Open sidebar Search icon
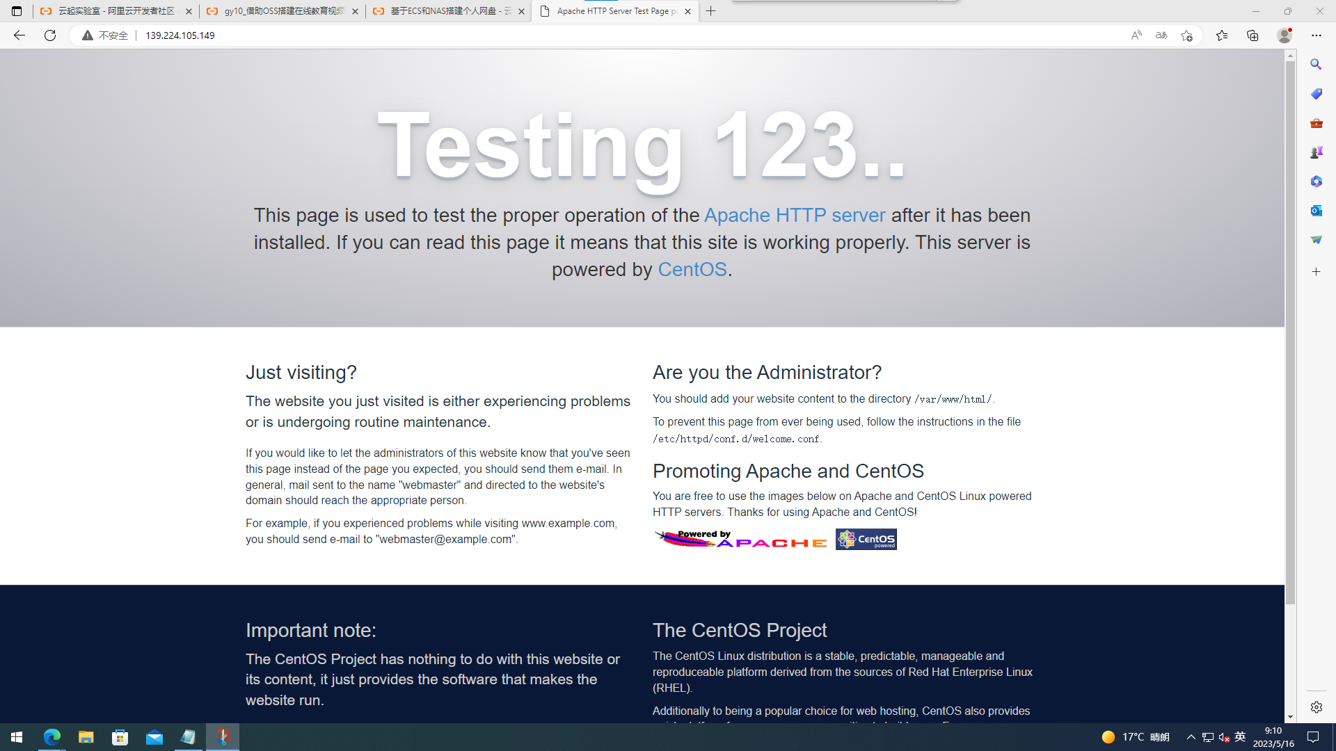Viewport: 1336px width, 751px height. (x=1316, y=64)
